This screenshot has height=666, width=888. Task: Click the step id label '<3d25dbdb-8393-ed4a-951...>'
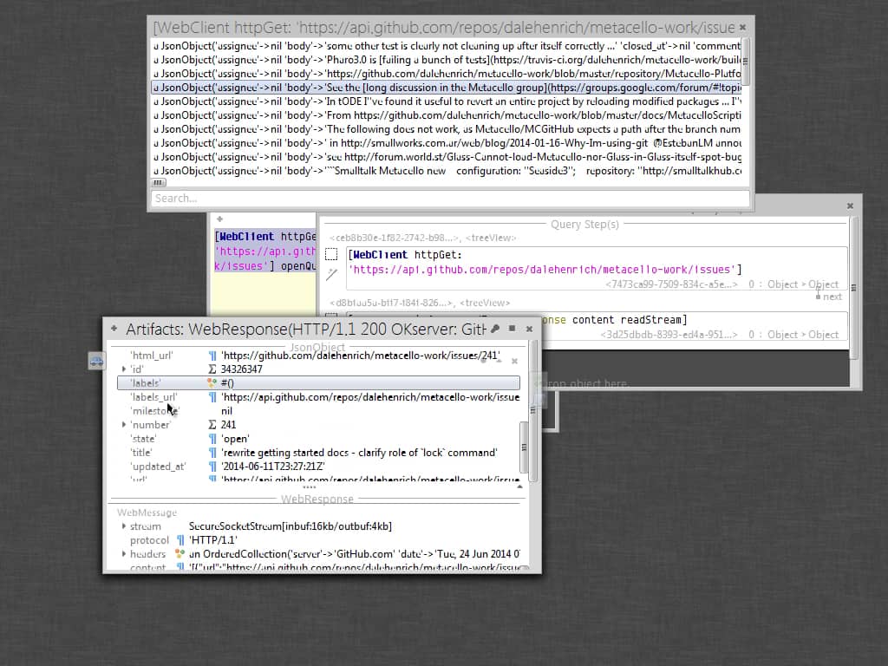[669, 335]
